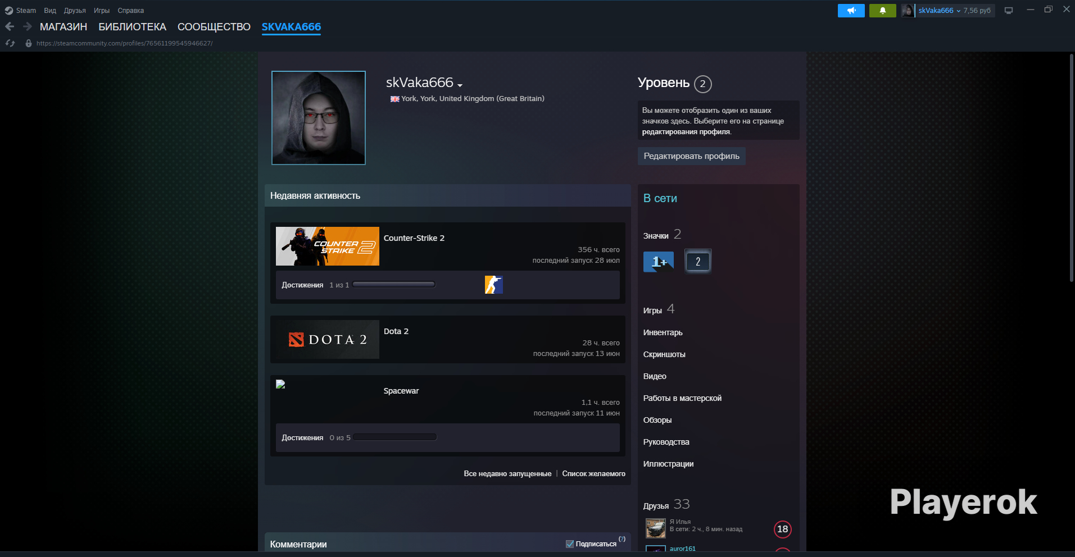Open the Значки badges link
Viewport: 1075px width, 557px height.
[x=662, y=235]
